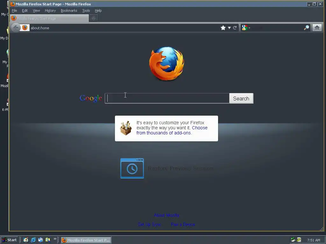Click the Firefox site identity icon
Screen dimensions: 326x244
[25, 28]
